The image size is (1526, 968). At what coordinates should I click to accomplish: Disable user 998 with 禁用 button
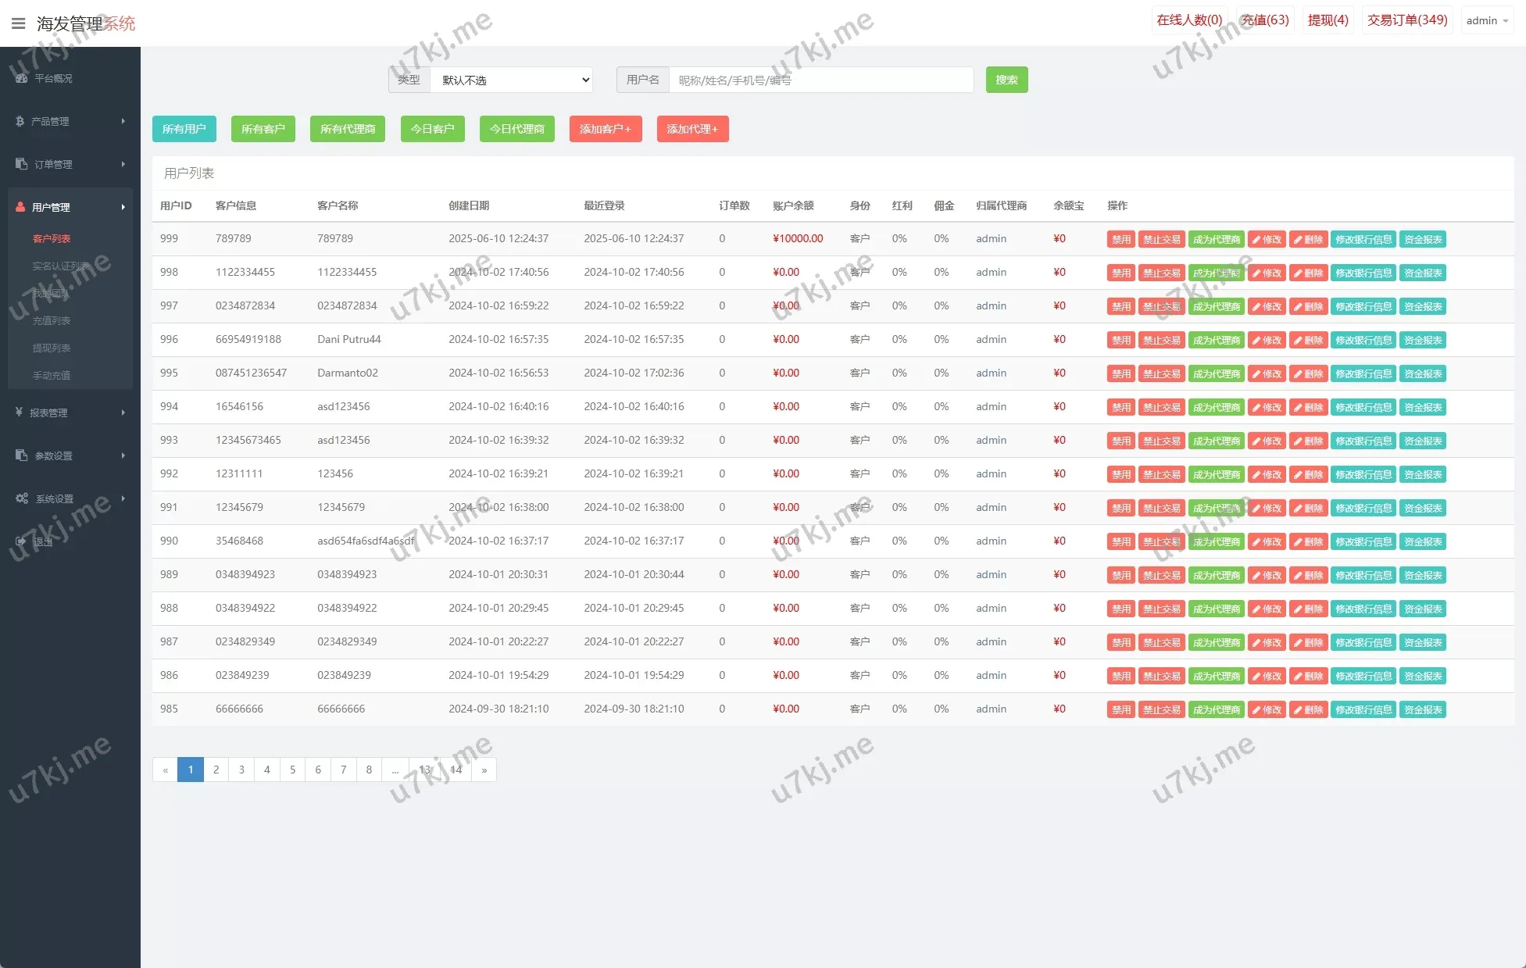[x=1120, y=273]
